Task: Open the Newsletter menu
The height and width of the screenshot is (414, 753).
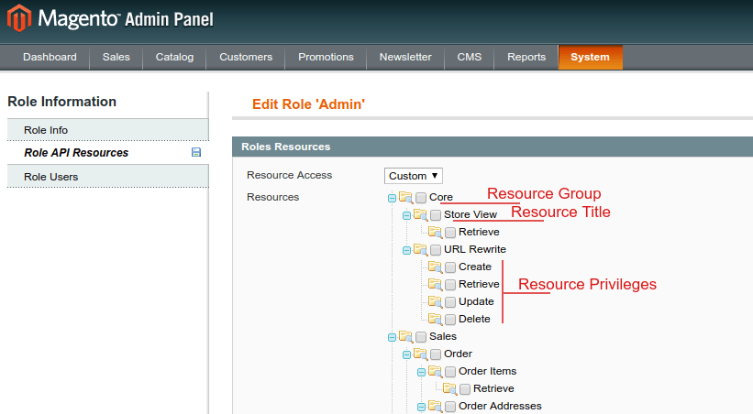Action: 405,57
